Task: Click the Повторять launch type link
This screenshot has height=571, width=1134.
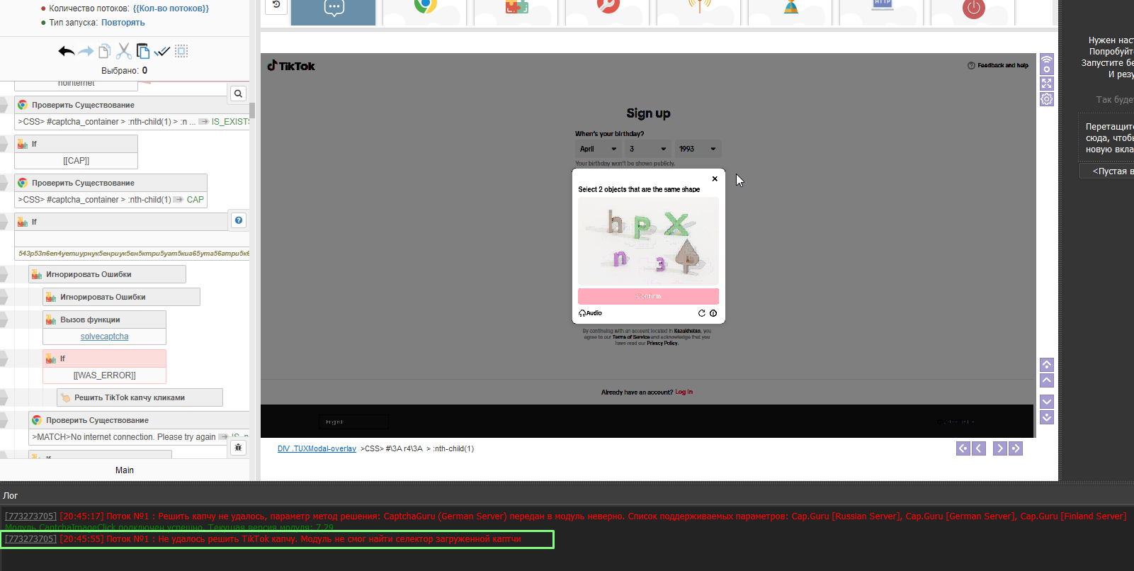Action: coord(123,23)
